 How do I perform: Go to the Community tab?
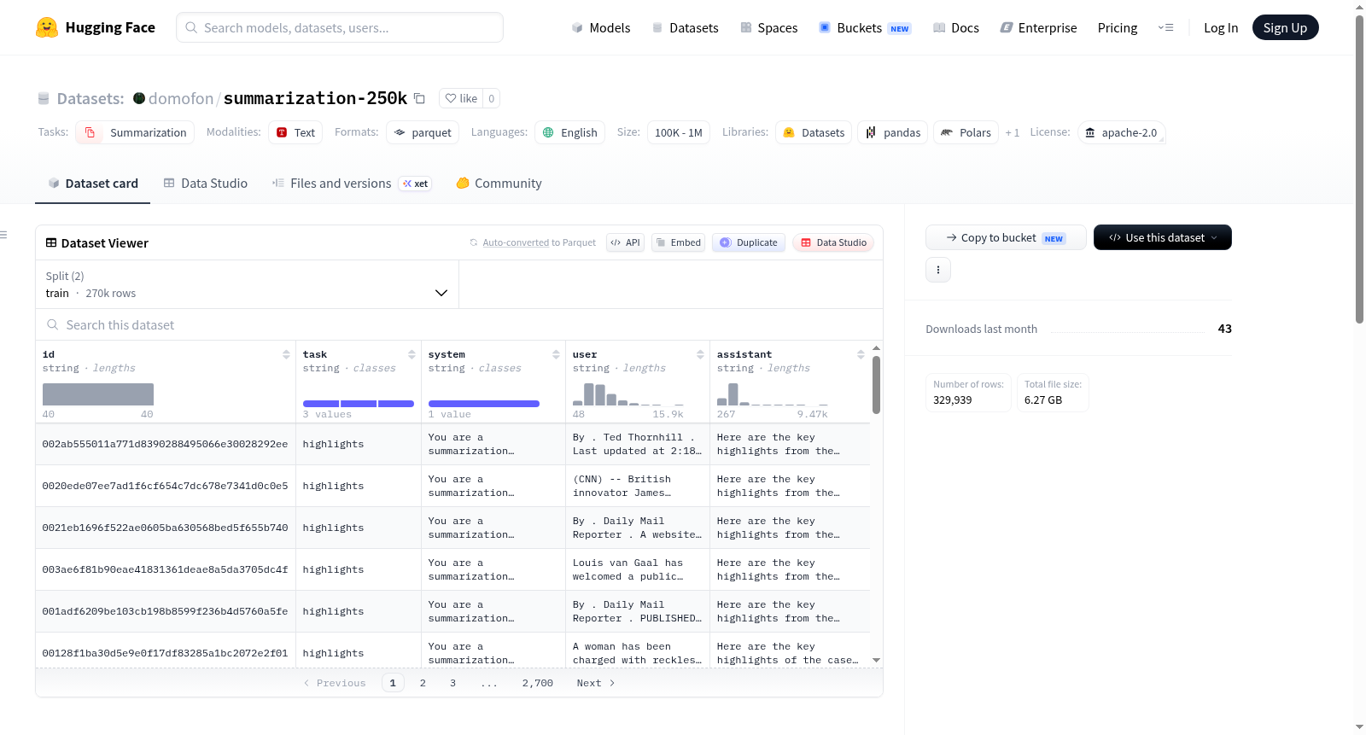click(499, 184)
